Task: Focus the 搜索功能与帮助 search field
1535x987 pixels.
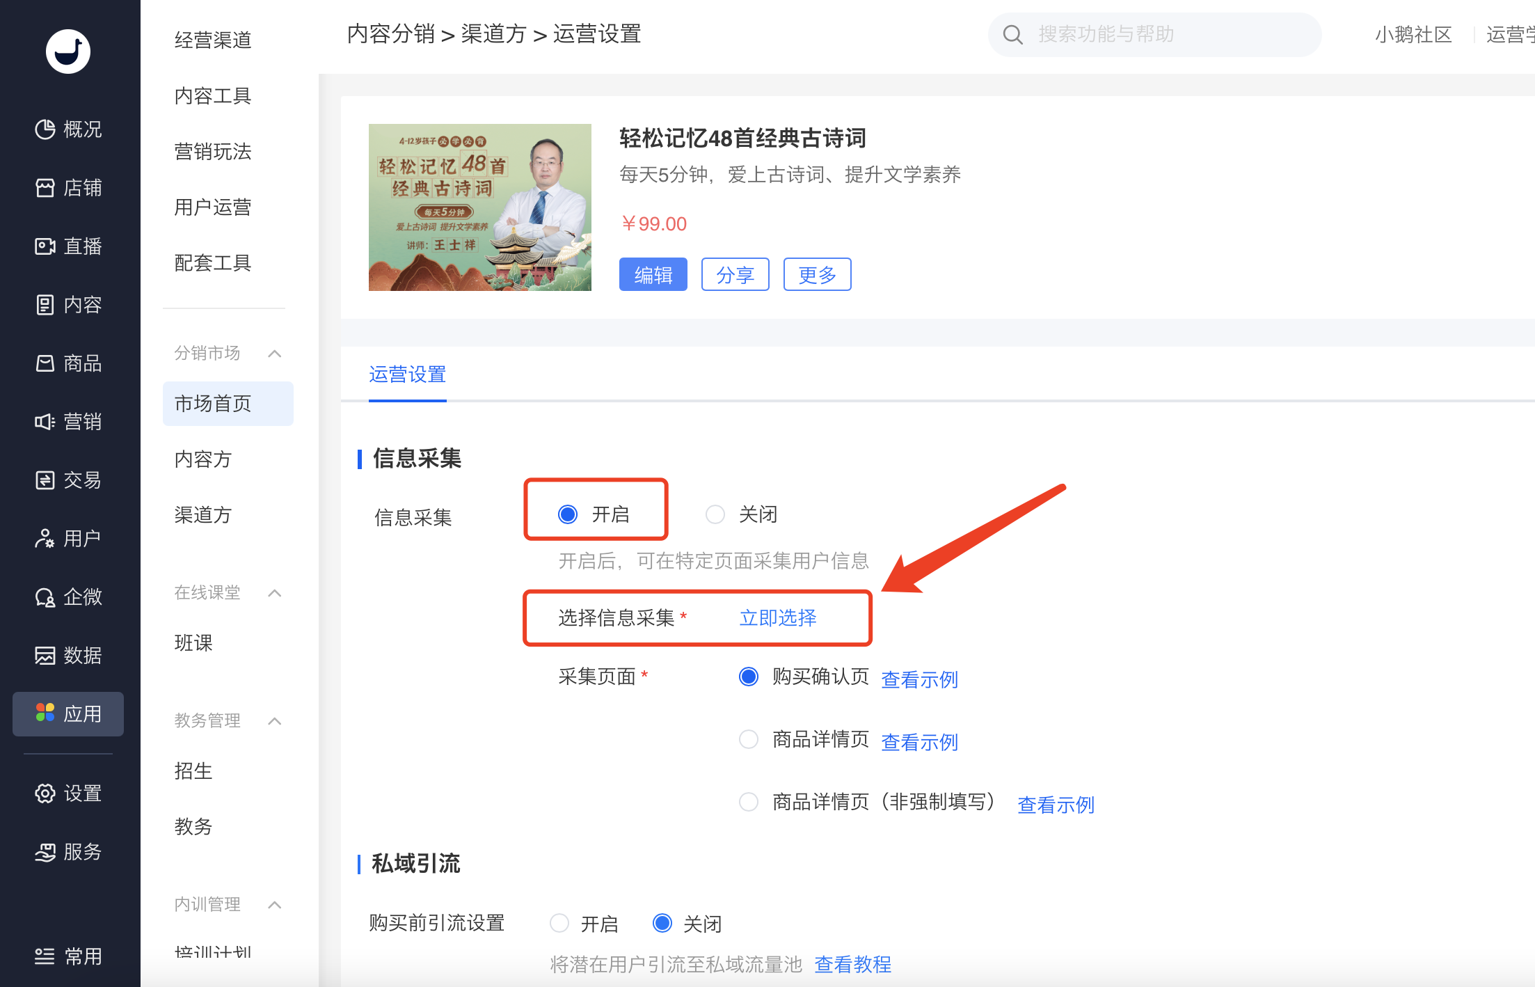Action: 1155,35
